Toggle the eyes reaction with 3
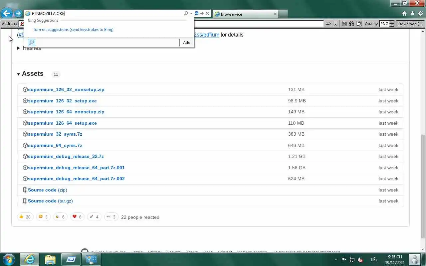Image resolution: width=426 pixels, height=266 pixels. point(111,217)
